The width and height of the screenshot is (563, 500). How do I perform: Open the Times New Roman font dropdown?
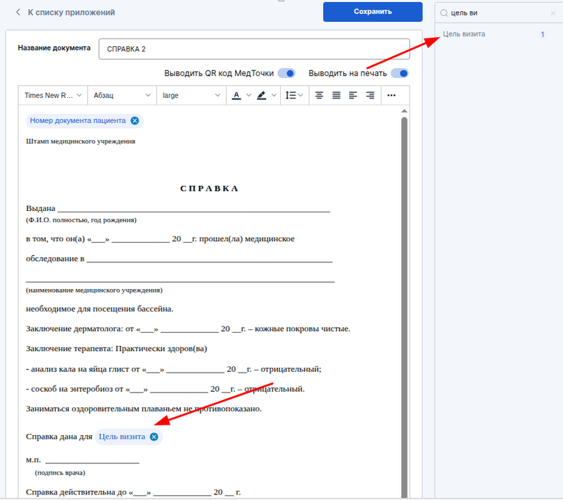click(x=53, y=96)
